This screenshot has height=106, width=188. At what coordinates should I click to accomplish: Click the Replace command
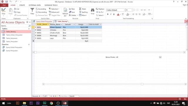(100, 9)
